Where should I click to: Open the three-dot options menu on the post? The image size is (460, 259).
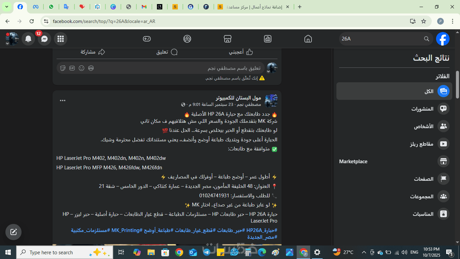63,100
